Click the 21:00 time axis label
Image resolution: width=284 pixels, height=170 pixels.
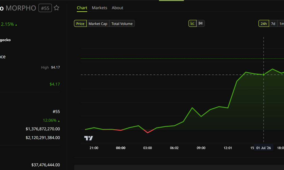[x=94, y=148]
